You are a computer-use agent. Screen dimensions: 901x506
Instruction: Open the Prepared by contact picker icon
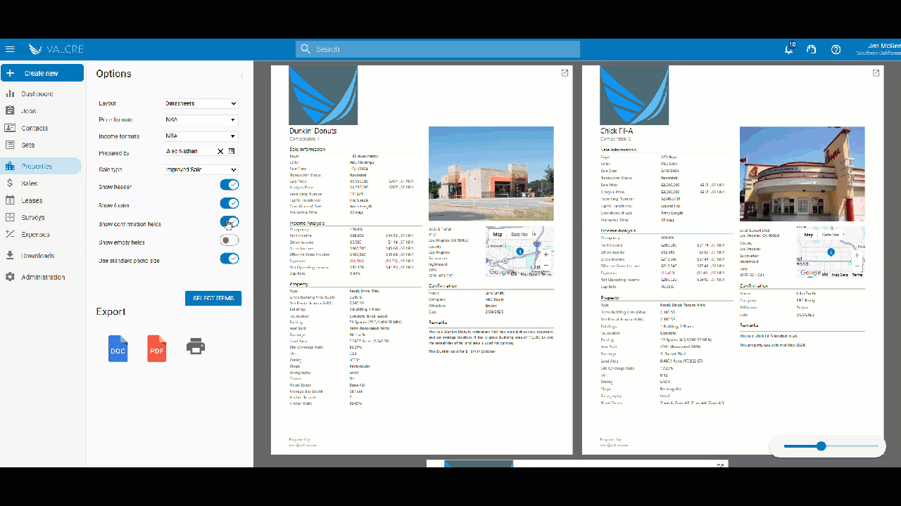pyautogui.click(x=232, y=151)
